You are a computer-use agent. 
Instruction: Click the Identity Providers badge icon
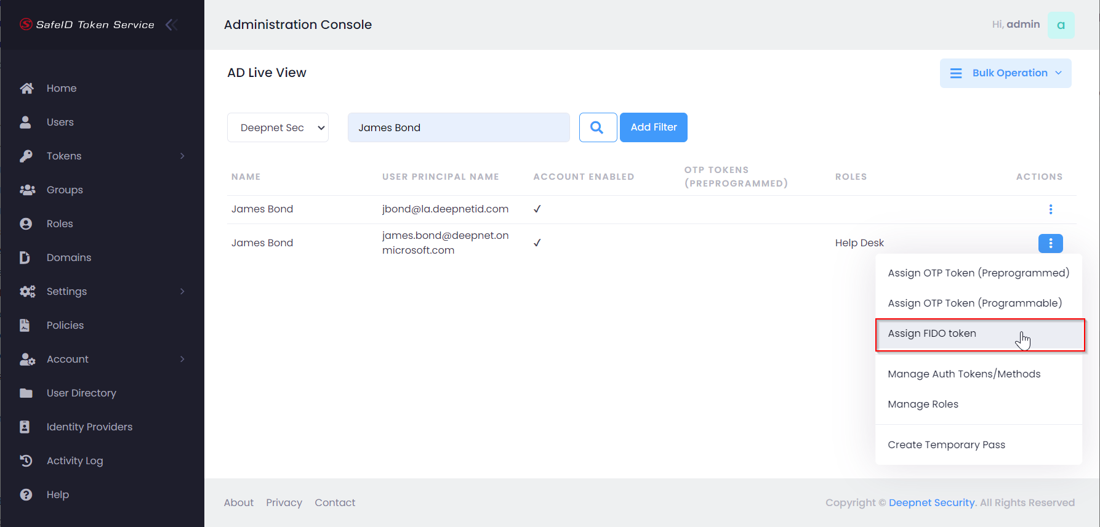pos(25,427)
